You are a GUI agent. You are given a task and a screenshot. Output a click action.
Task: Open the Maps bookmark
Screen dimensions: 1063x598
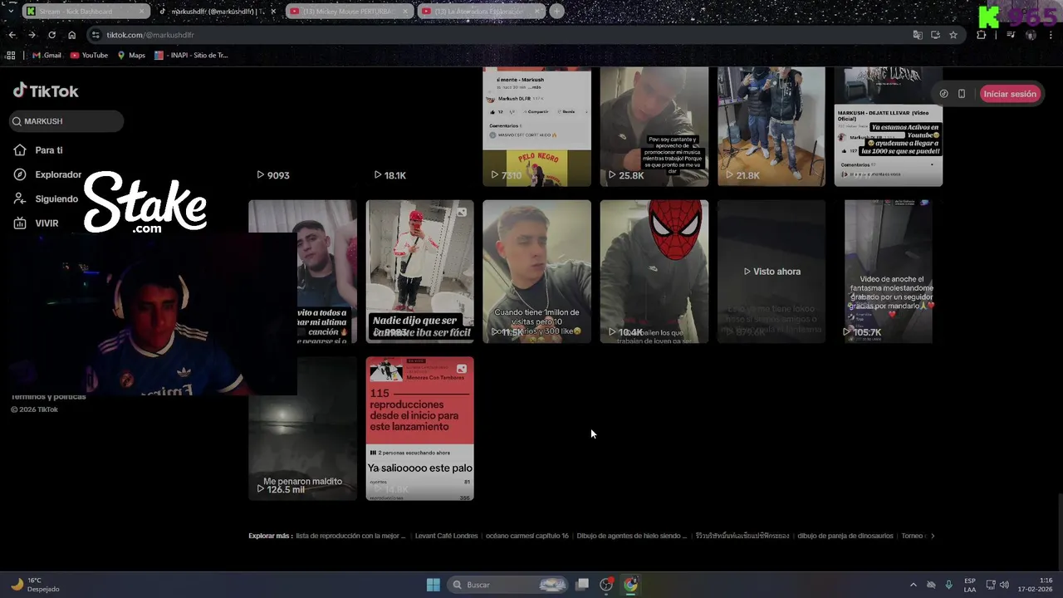coord(131,56)
